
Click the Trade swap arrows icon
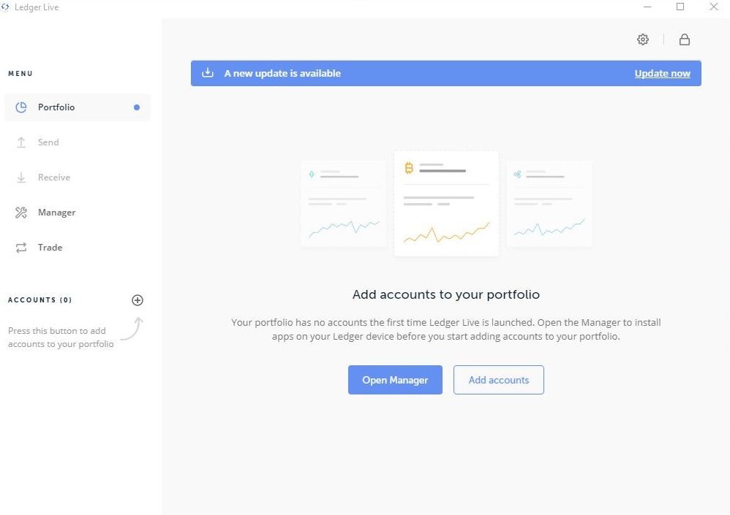point(21,248)
